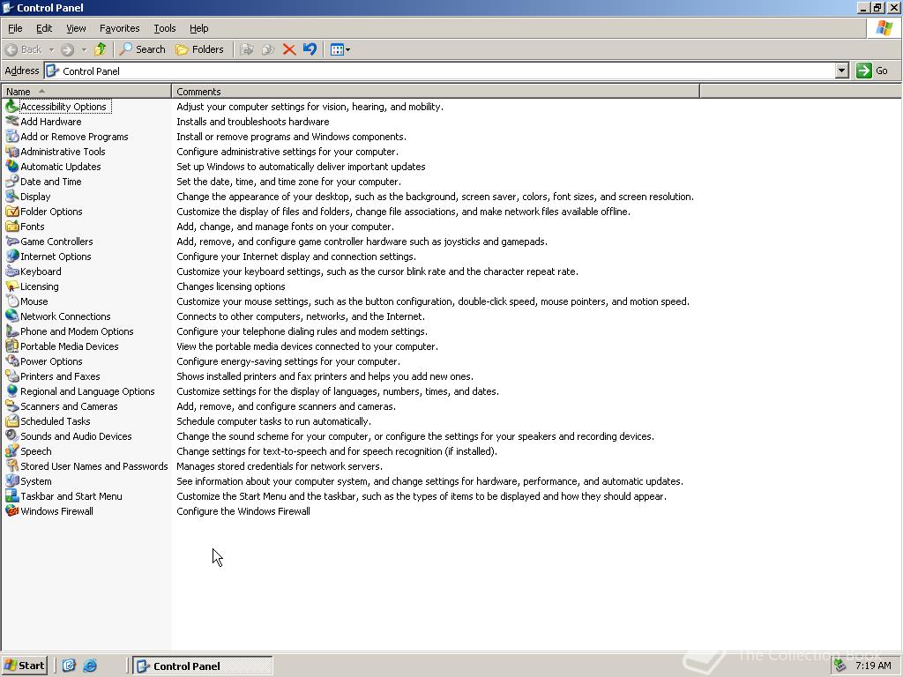This screenshot has width=903, height=677.
Task: Expand the Address bar dropdown
Action: tap(841, 71)
